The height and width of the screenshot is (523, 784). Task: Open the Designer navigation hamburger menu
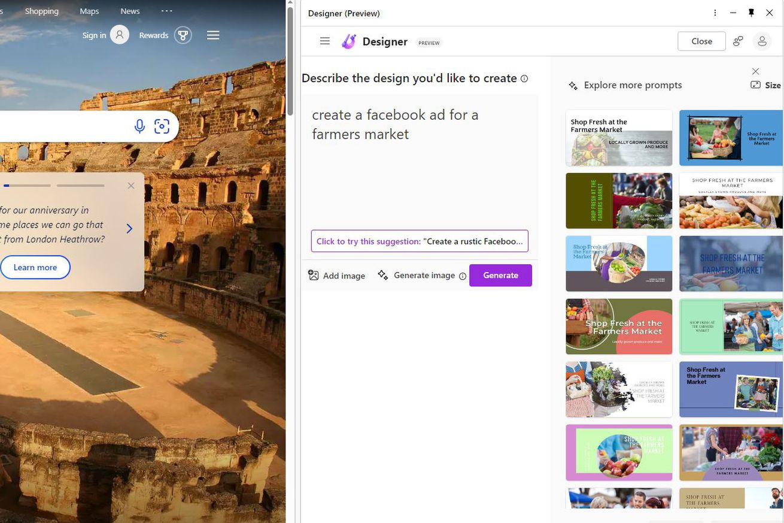(x=325, y=41)
